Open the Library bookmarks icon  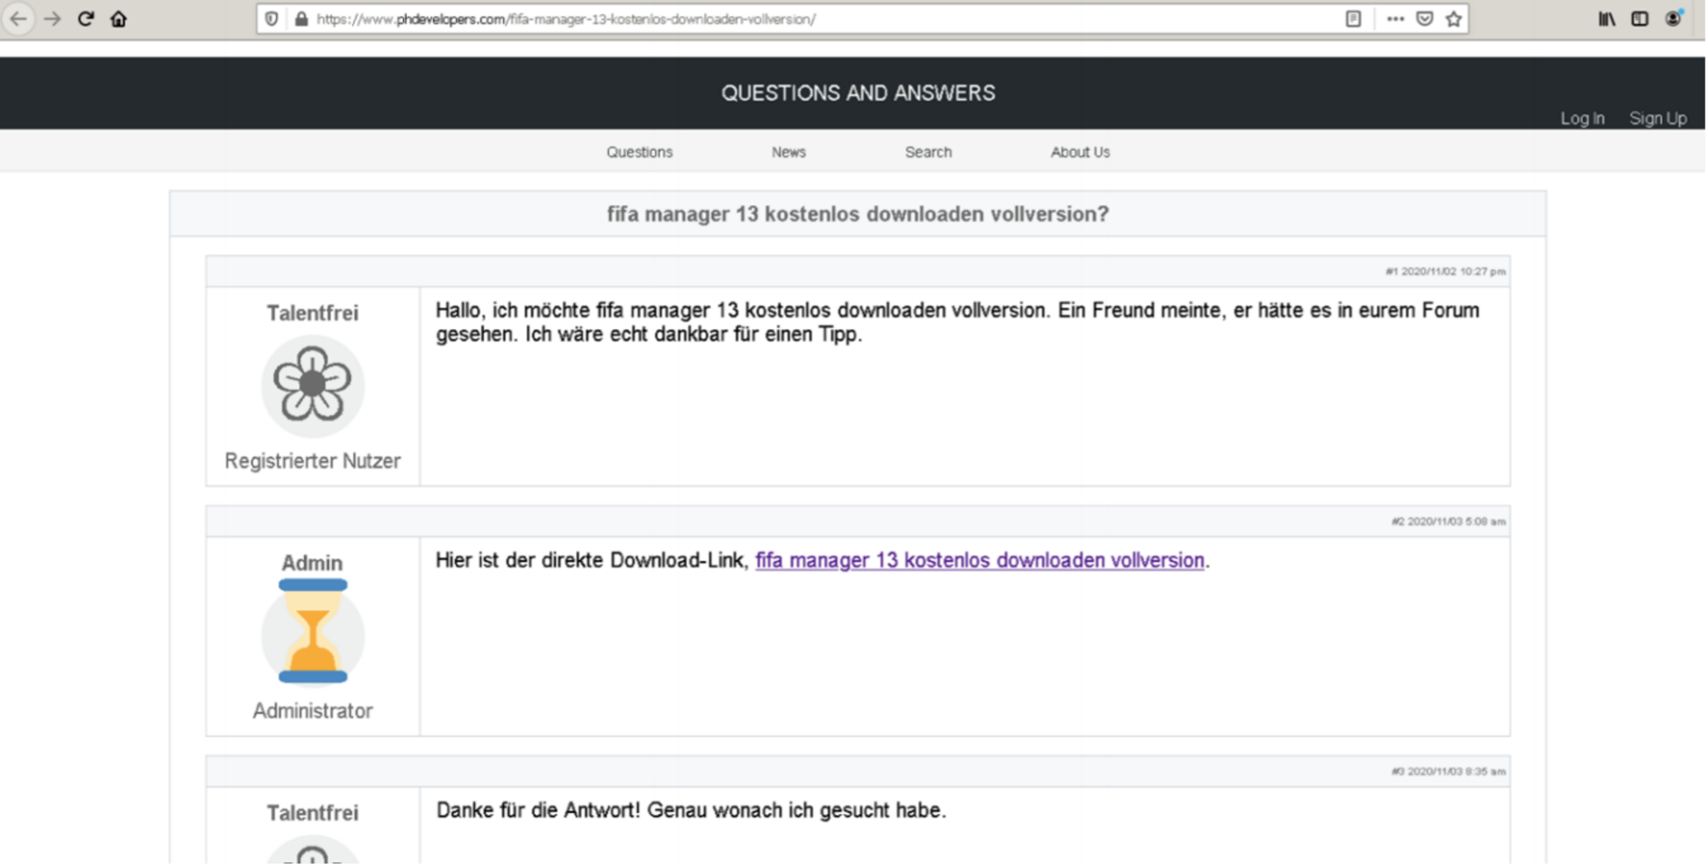[x=1606, y=19]
